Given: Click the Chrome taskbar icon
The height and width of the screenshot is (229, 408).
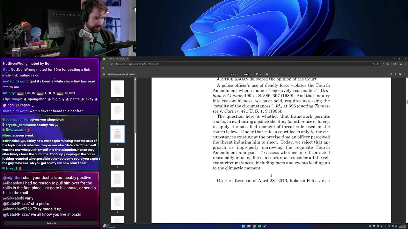Looking at the screenshot, I should [254, 226].
